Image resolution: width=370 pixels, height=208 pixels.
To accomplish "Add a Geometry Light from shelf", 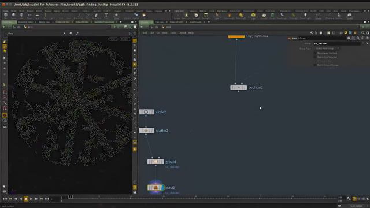I will pyautogui.click(x=217, y=16).
